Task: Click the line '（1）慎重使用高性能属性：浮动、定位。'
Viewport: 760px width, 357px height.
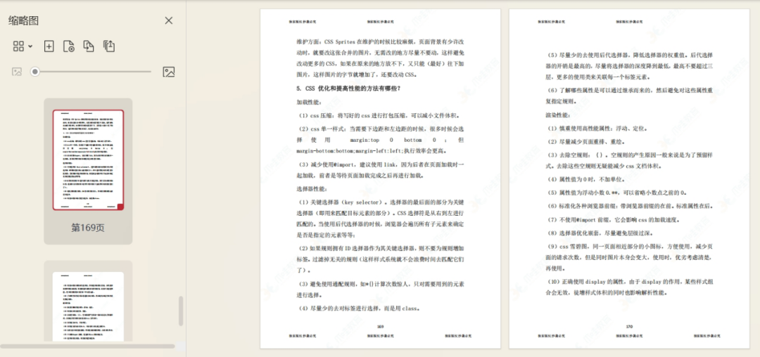Action: [596, 129]
